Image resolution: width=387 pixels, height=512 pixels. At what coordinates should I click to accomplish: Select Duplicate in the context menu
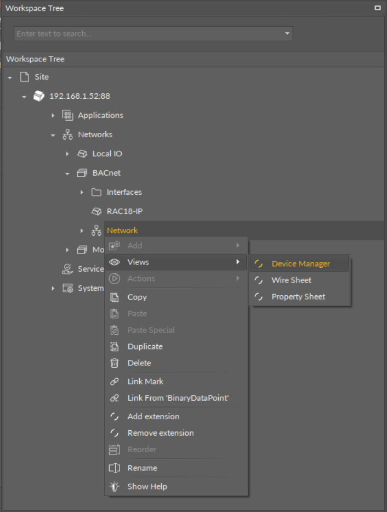point(145,346)
